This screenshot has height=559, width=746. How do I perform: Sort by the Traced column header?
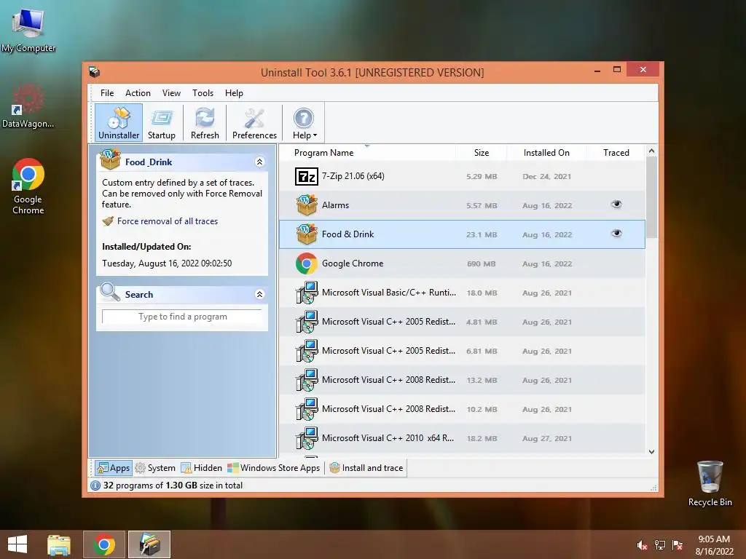coord(616,153)
